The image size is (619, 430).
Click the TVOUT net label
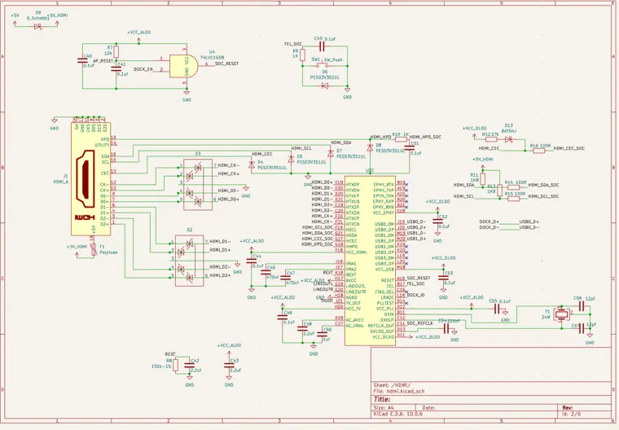327,301
